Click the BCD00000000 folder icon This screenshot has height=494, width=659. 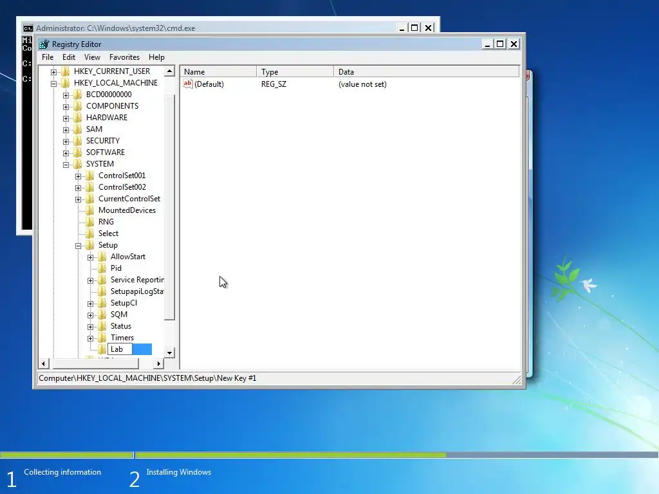[x=77, y=94]
